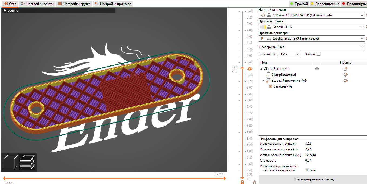The image size is (367, 184).
Task: Open the Настройки прутка tab
Action: click(74, 4)
